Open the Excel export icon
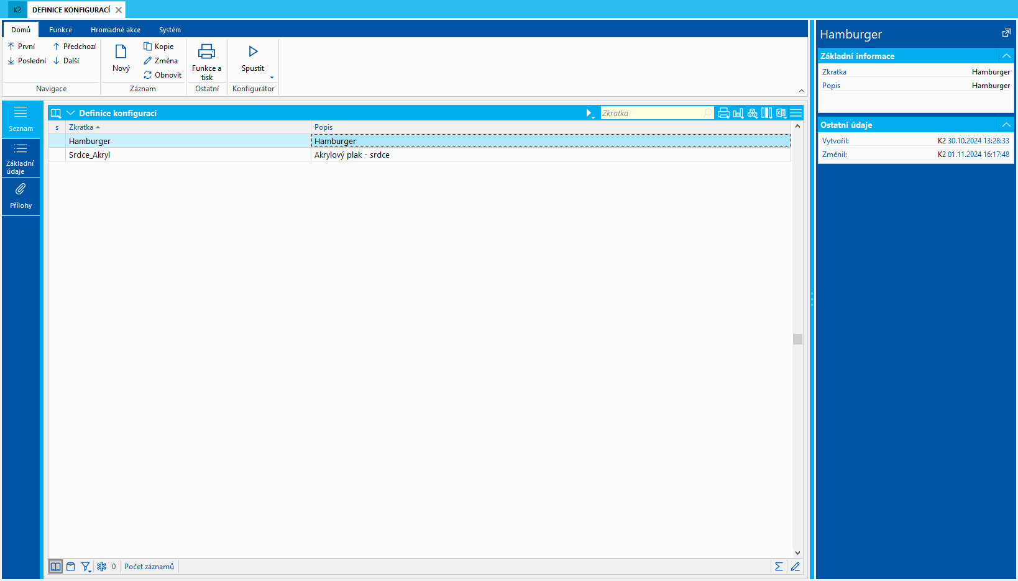Viewport: 1018px width, 581px height. [x=781, y=113]
